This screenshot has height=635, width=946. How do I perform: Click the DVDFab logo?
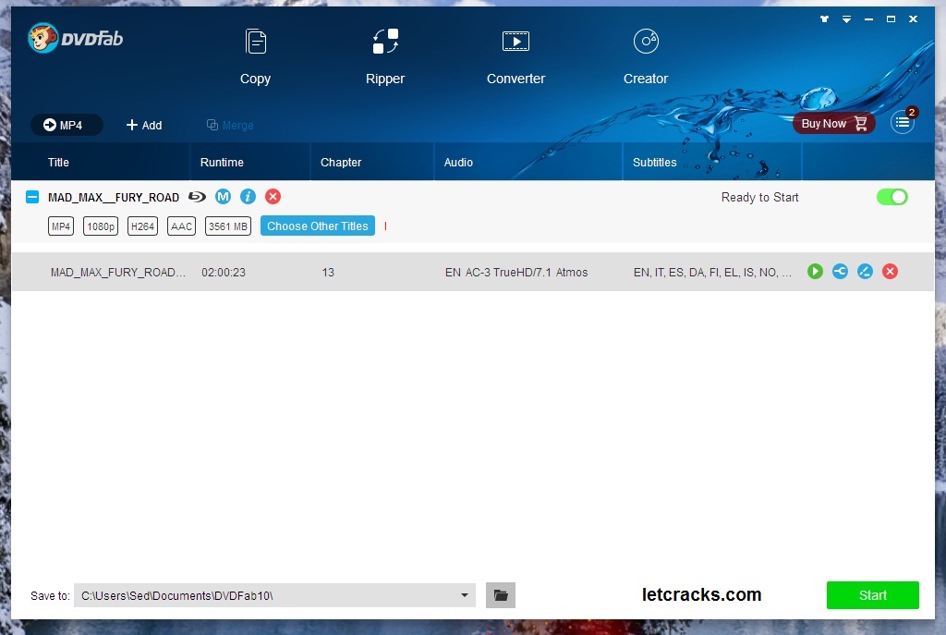click(x=76, y=39)
